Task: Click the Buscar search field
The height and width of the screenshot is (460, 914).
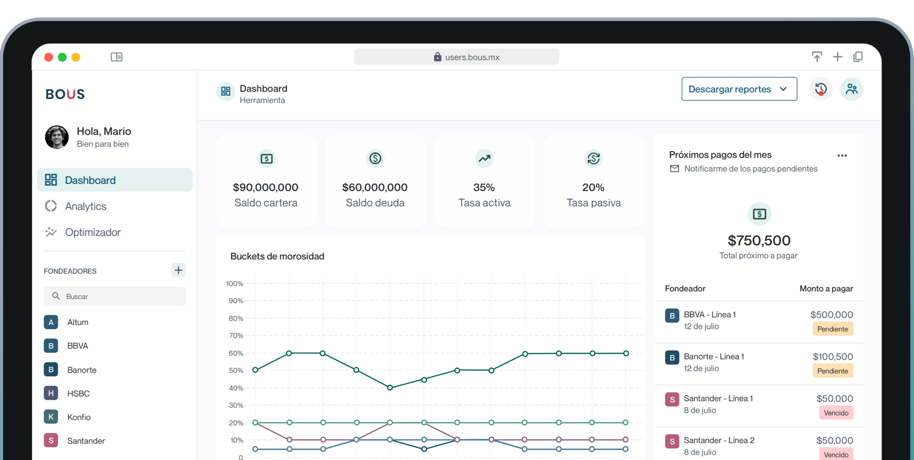Action: point(114,296)
